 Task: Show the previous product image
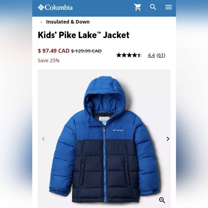(x=43, y=139)
